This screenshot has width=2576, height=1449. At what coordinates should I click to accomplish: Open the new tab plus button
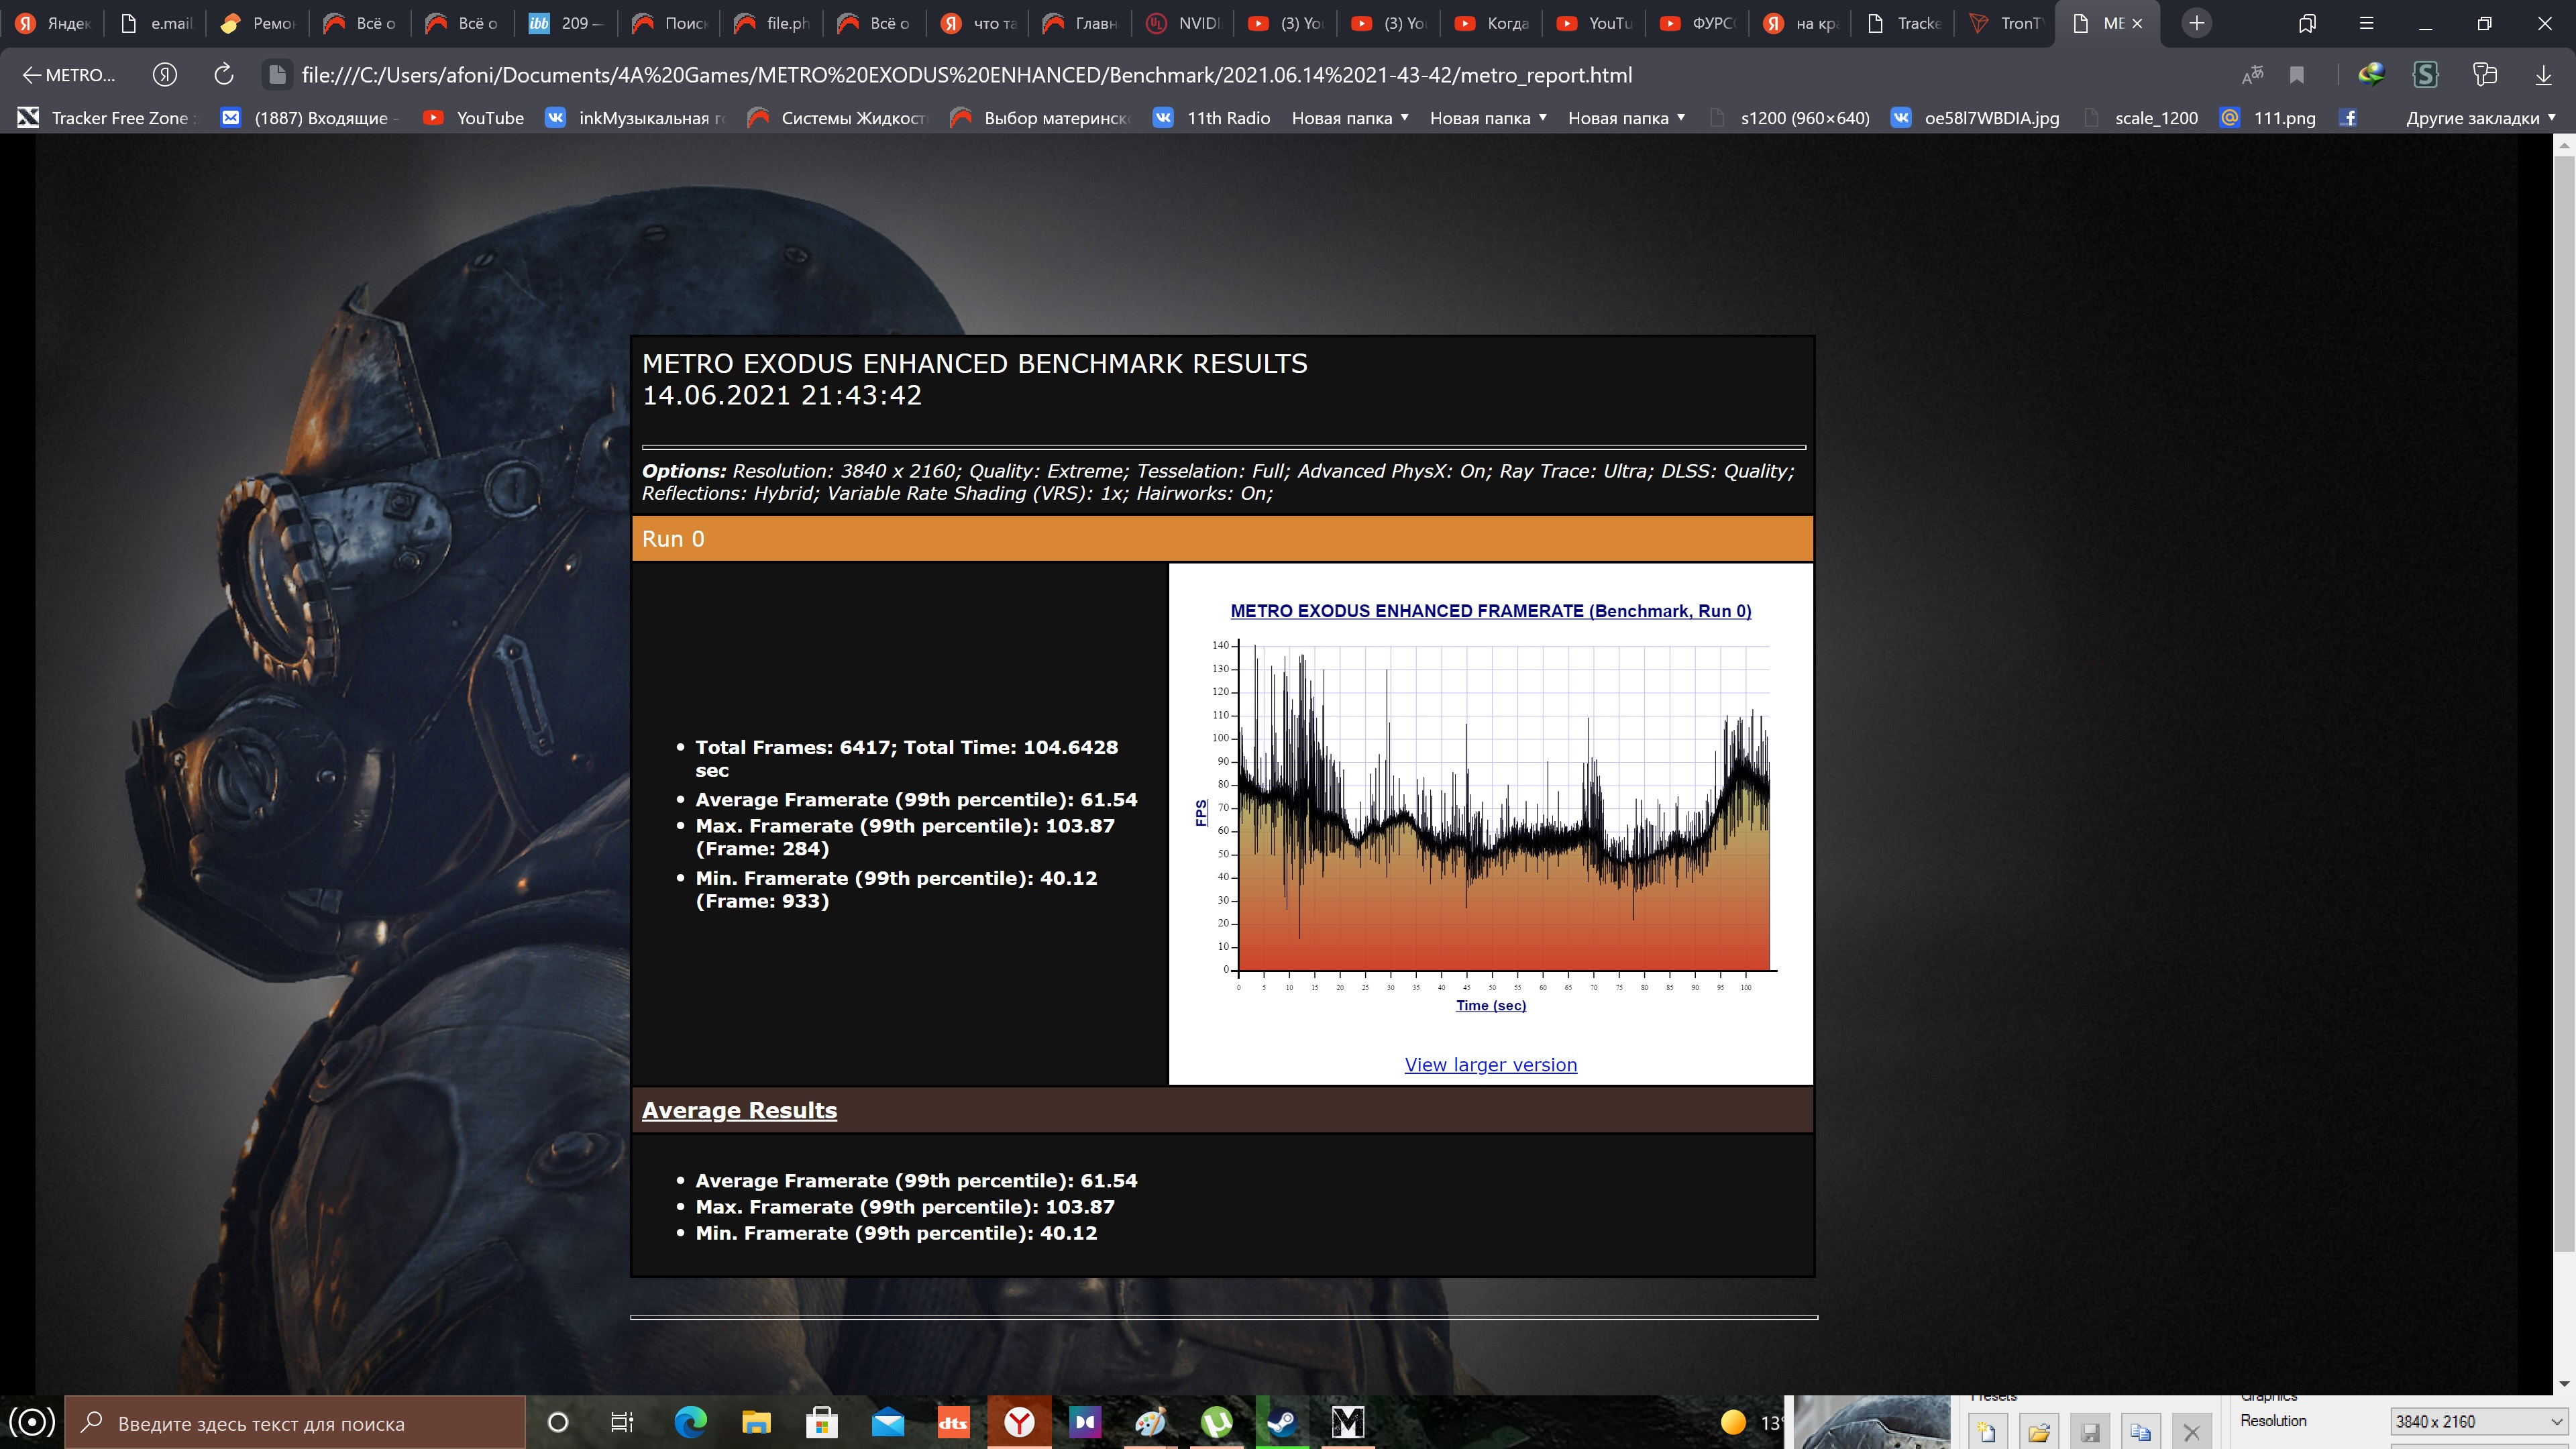2196,23
